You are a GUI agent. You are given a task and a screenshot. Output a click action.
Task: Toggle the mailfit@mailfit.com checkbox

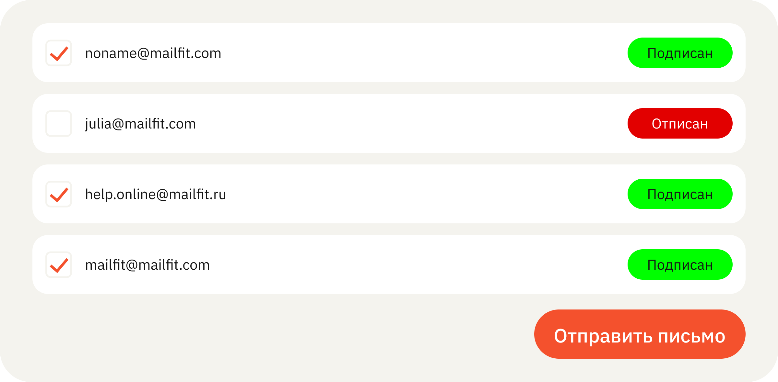[59, 264]
